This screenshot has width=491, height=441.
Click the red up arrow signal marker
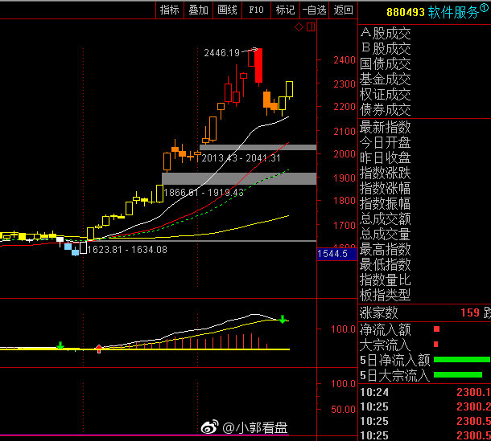click(x=99, y=349)
